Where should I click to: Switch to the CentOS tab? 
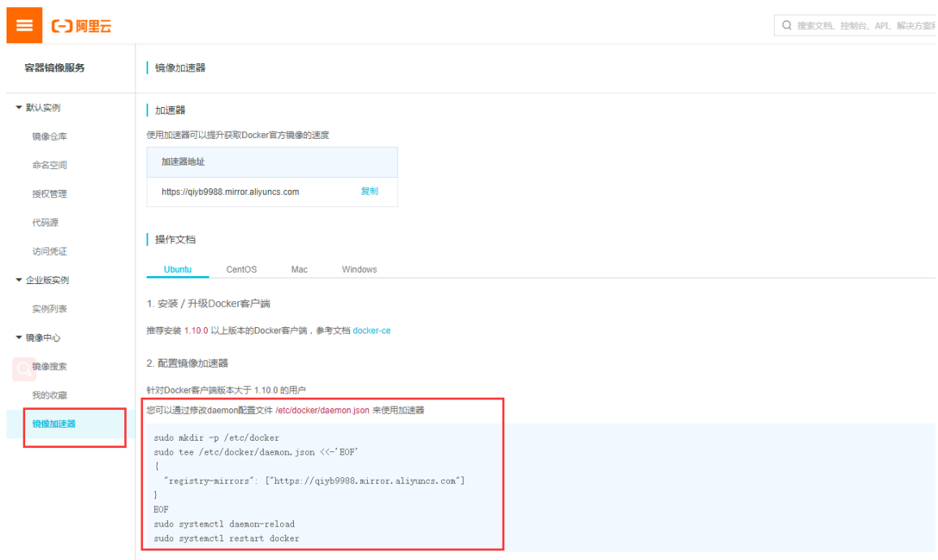point(241,269)
